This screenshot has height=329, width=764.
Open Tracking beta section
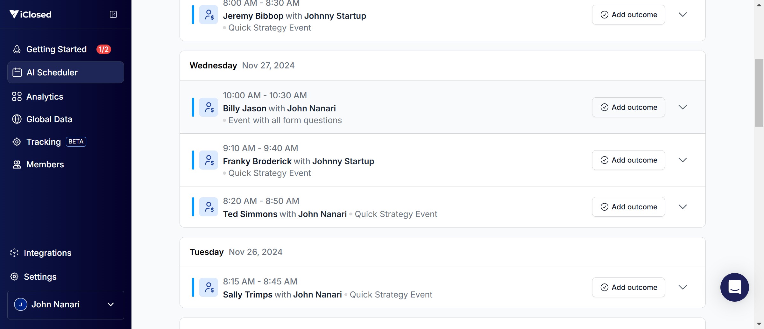44,142
